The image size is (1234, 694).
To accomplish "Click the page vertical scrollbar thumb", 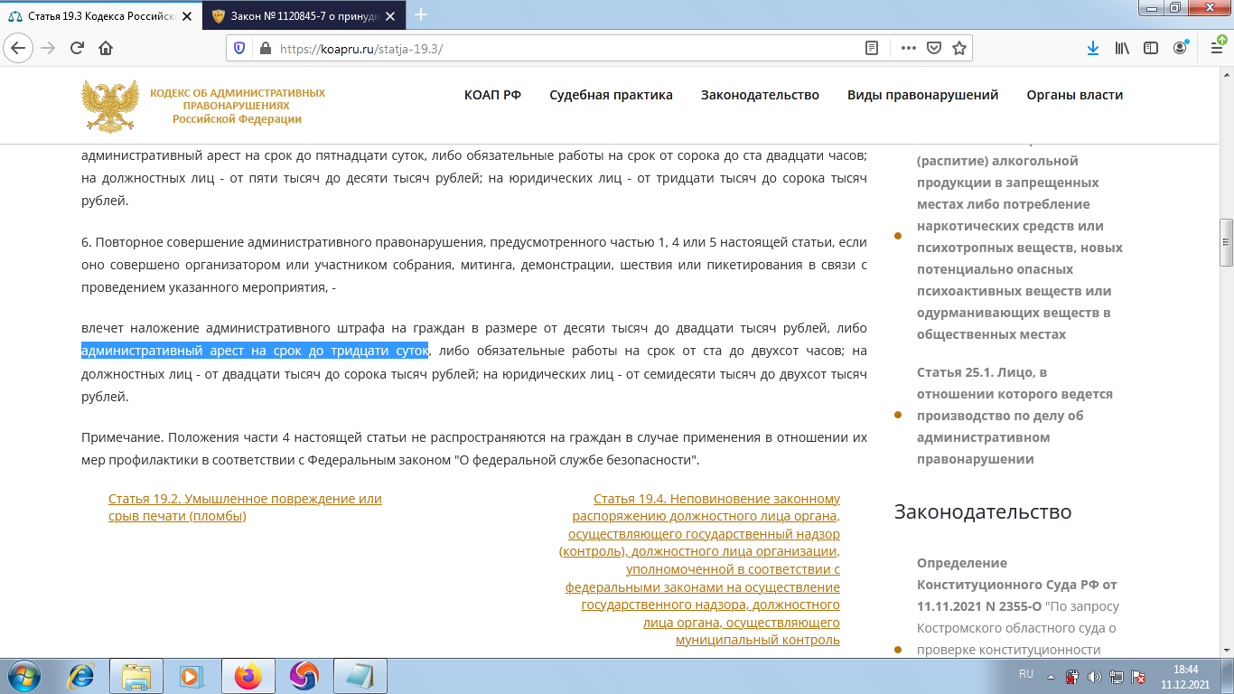I will pos(1226,242).
